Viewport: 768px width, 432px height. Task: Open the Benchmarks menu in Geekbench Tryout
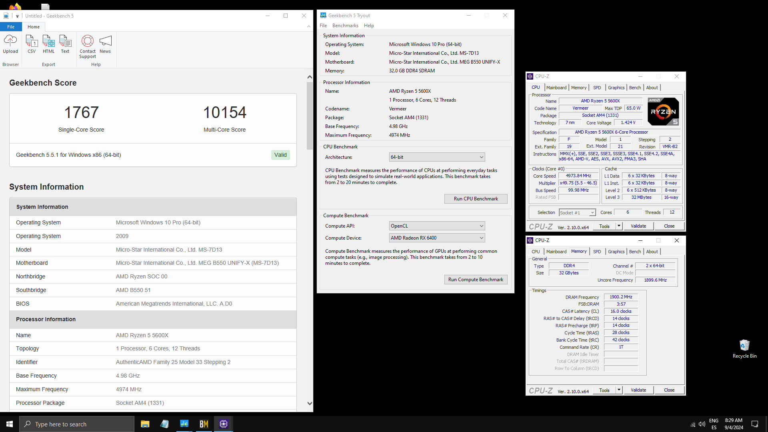345,26
